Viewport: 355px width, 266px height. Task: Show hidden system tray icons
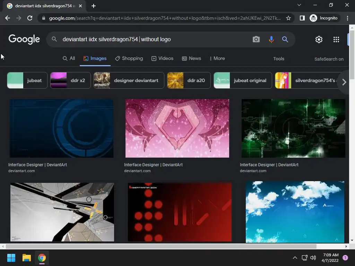pos(295,258)
